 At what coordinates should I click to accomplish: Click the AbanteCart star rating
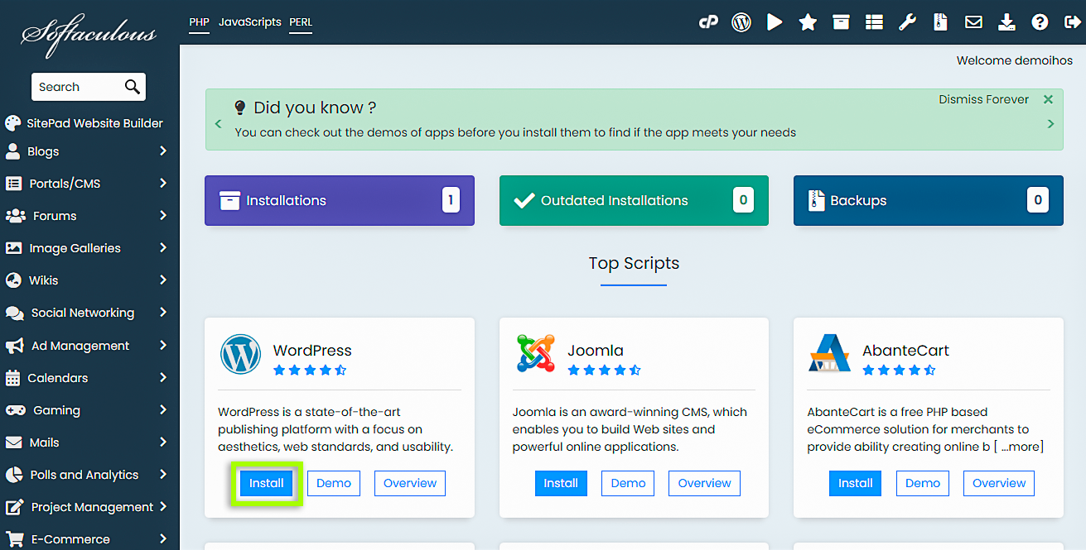tap(899, 371)
